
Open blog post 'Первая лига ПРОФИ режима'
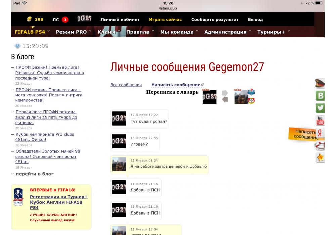pyautogui.click(x=46, y=117)
